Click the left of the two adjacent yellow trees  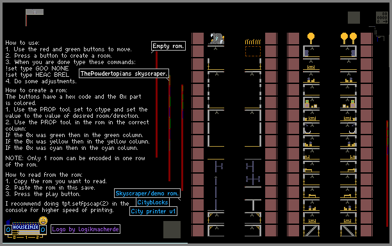click(x=344, y=38)
